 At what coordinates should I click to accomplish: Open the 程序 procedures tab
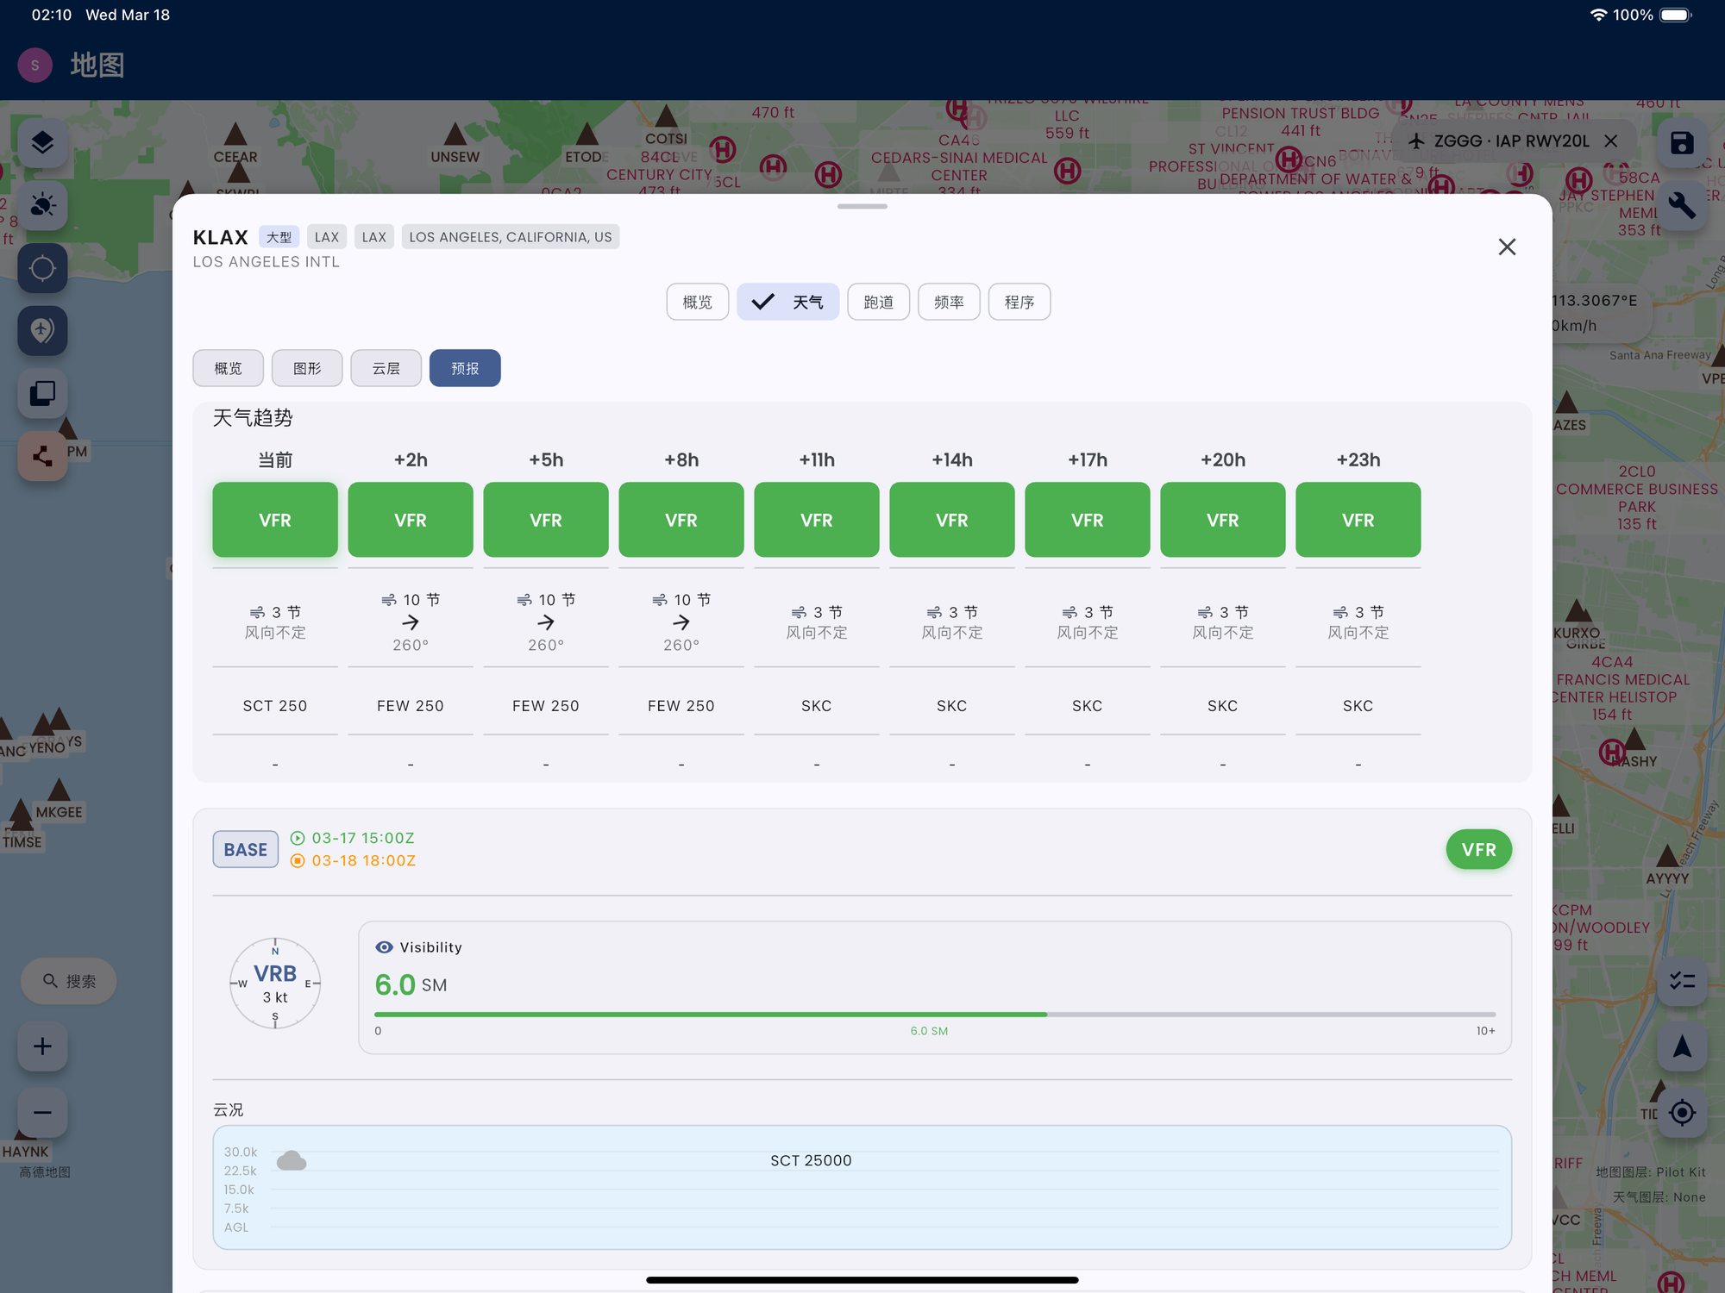1019,302
